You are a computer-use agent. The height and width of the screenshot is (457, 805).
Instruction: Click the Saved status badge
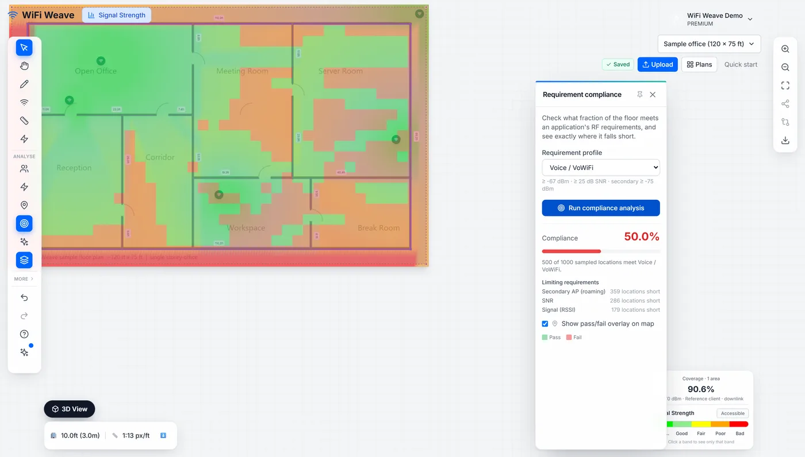618,64
